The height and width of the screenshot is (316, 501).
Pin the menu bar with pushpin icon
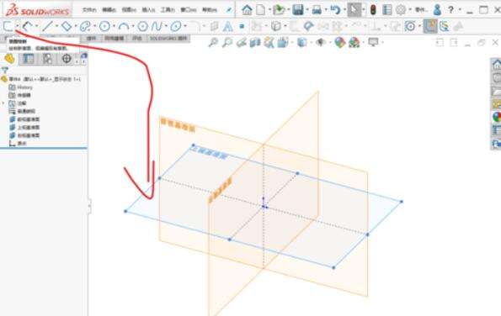[229, 10]
